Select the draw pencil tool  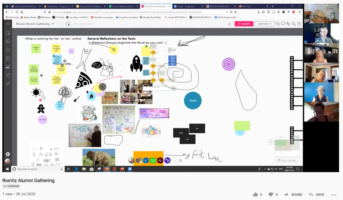coord(8,84)
